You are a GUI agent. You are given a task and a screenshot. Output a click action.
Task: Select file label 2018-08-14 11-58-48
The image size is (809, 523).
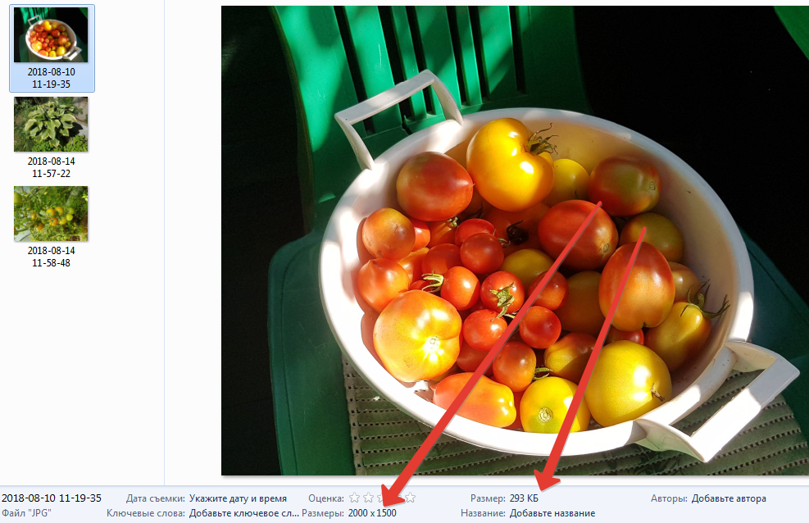tap(51, 257)
